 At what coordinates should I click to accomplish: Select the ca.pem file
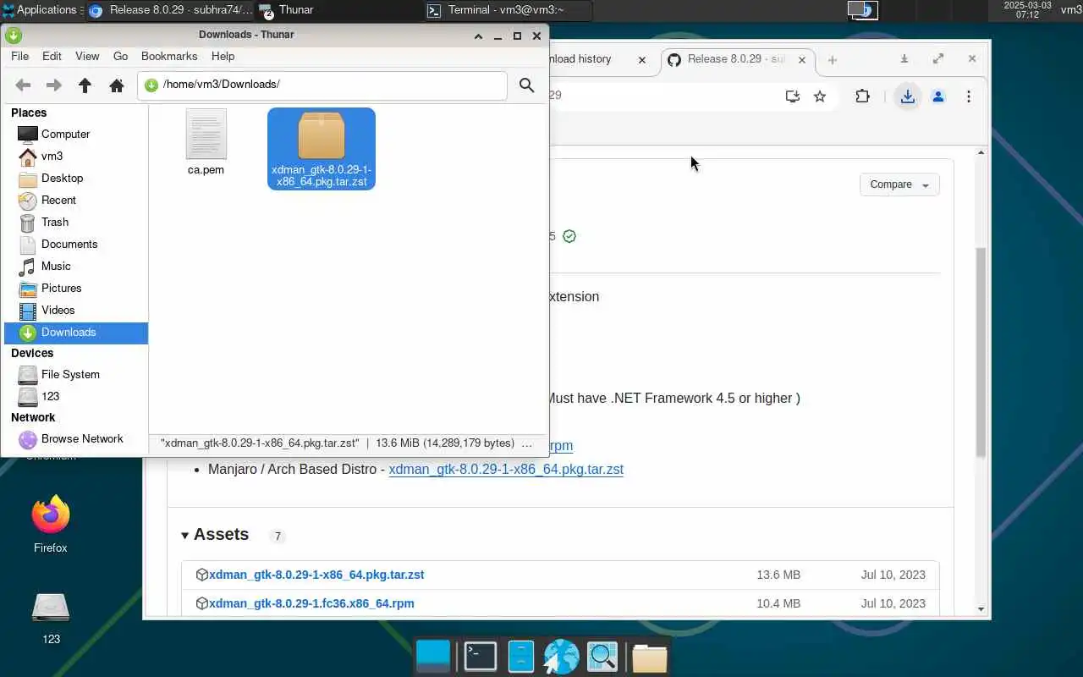pyautogui.click(x=206, y=142)
